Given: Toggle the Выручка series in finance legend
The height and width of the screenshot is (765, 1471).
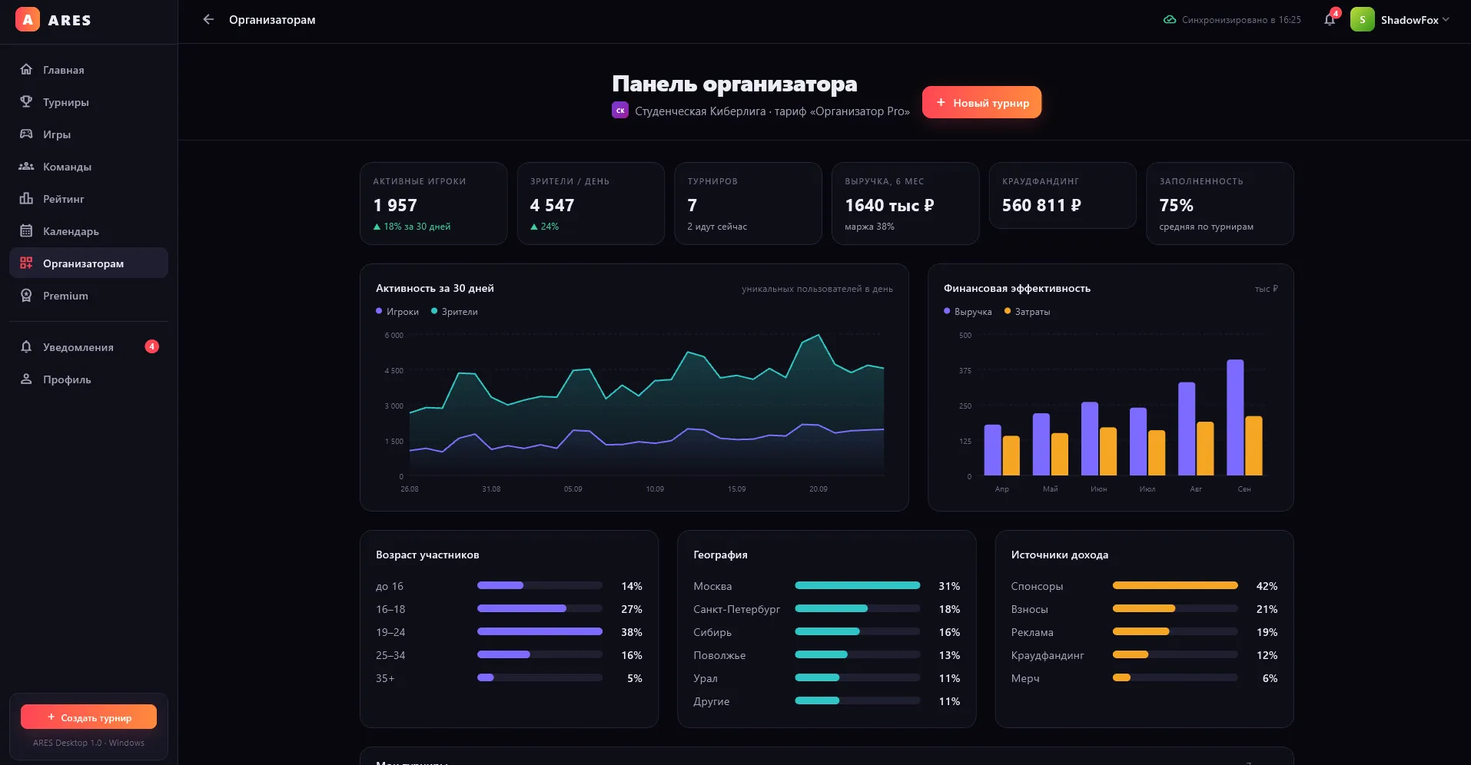Looking at the screenshot, I should pyautogui.click(x=968, y=312).
